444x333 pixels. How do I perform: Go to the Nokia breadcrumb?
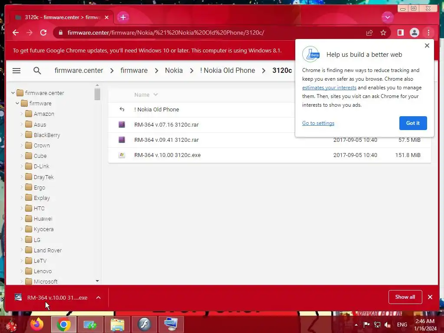pyautogui.click(x=174, y=71)
